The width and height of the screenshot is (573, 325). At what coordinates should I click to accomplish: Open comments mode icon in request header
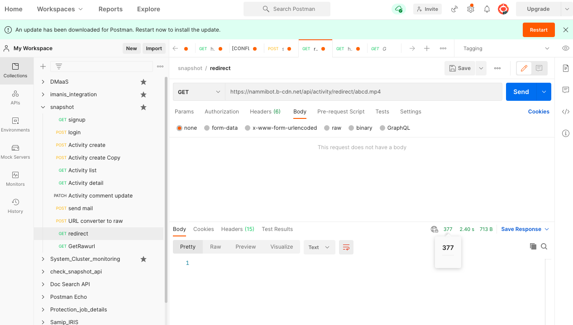(x=539, y=68)
